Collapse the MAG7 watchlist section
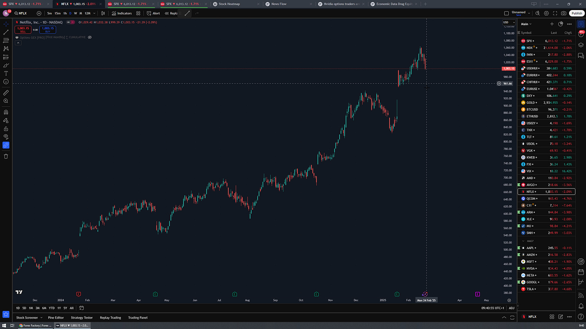The width and height of the screenshot is (586, 329). pyautogui.click(x=523, y=241)
